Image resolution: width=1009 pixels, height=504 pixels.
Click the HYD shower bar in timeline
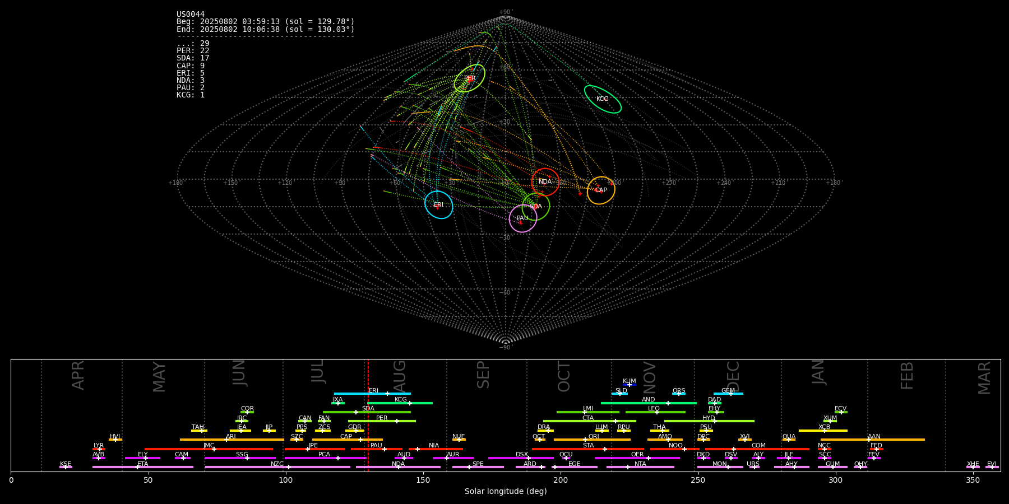click(709, 421)
